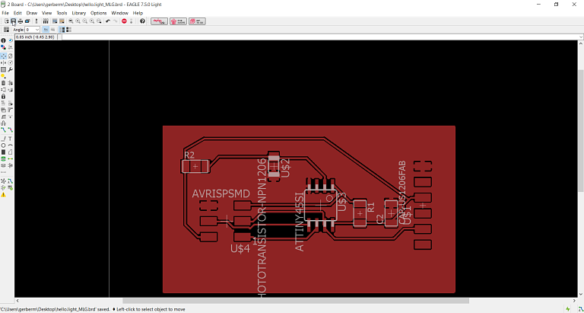
Task: Click the ATTINY45SI chip outline on the board
Action: click(320, 205)
